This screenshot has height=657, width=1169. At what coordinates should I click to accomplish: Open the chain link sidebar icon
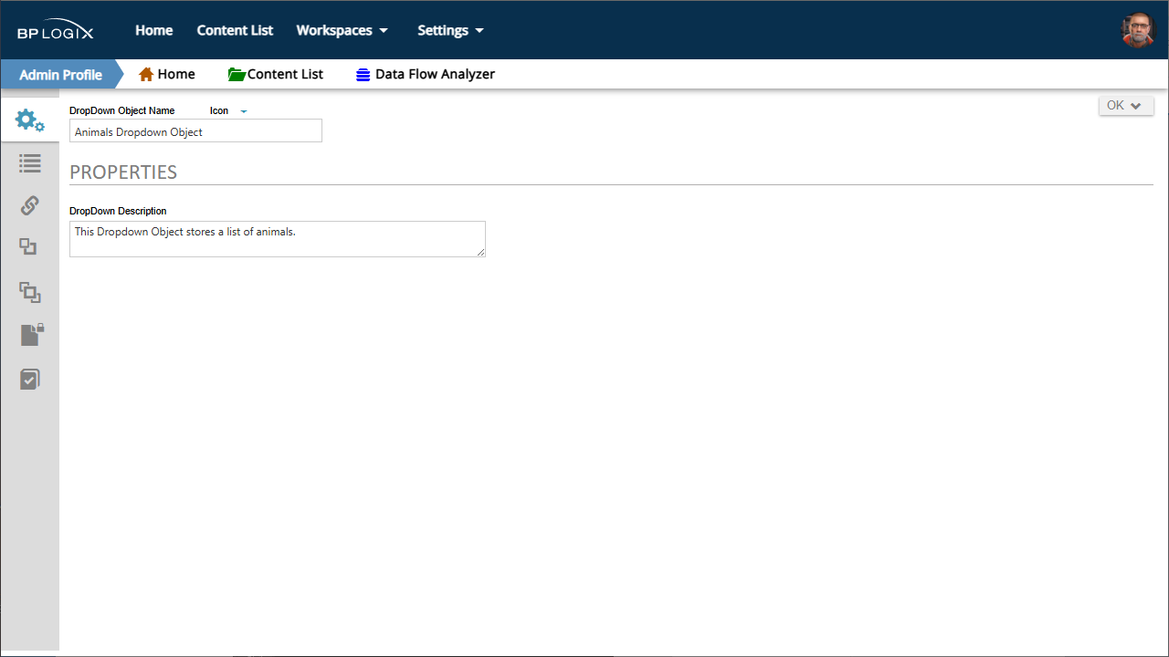(x=30, y=205)
